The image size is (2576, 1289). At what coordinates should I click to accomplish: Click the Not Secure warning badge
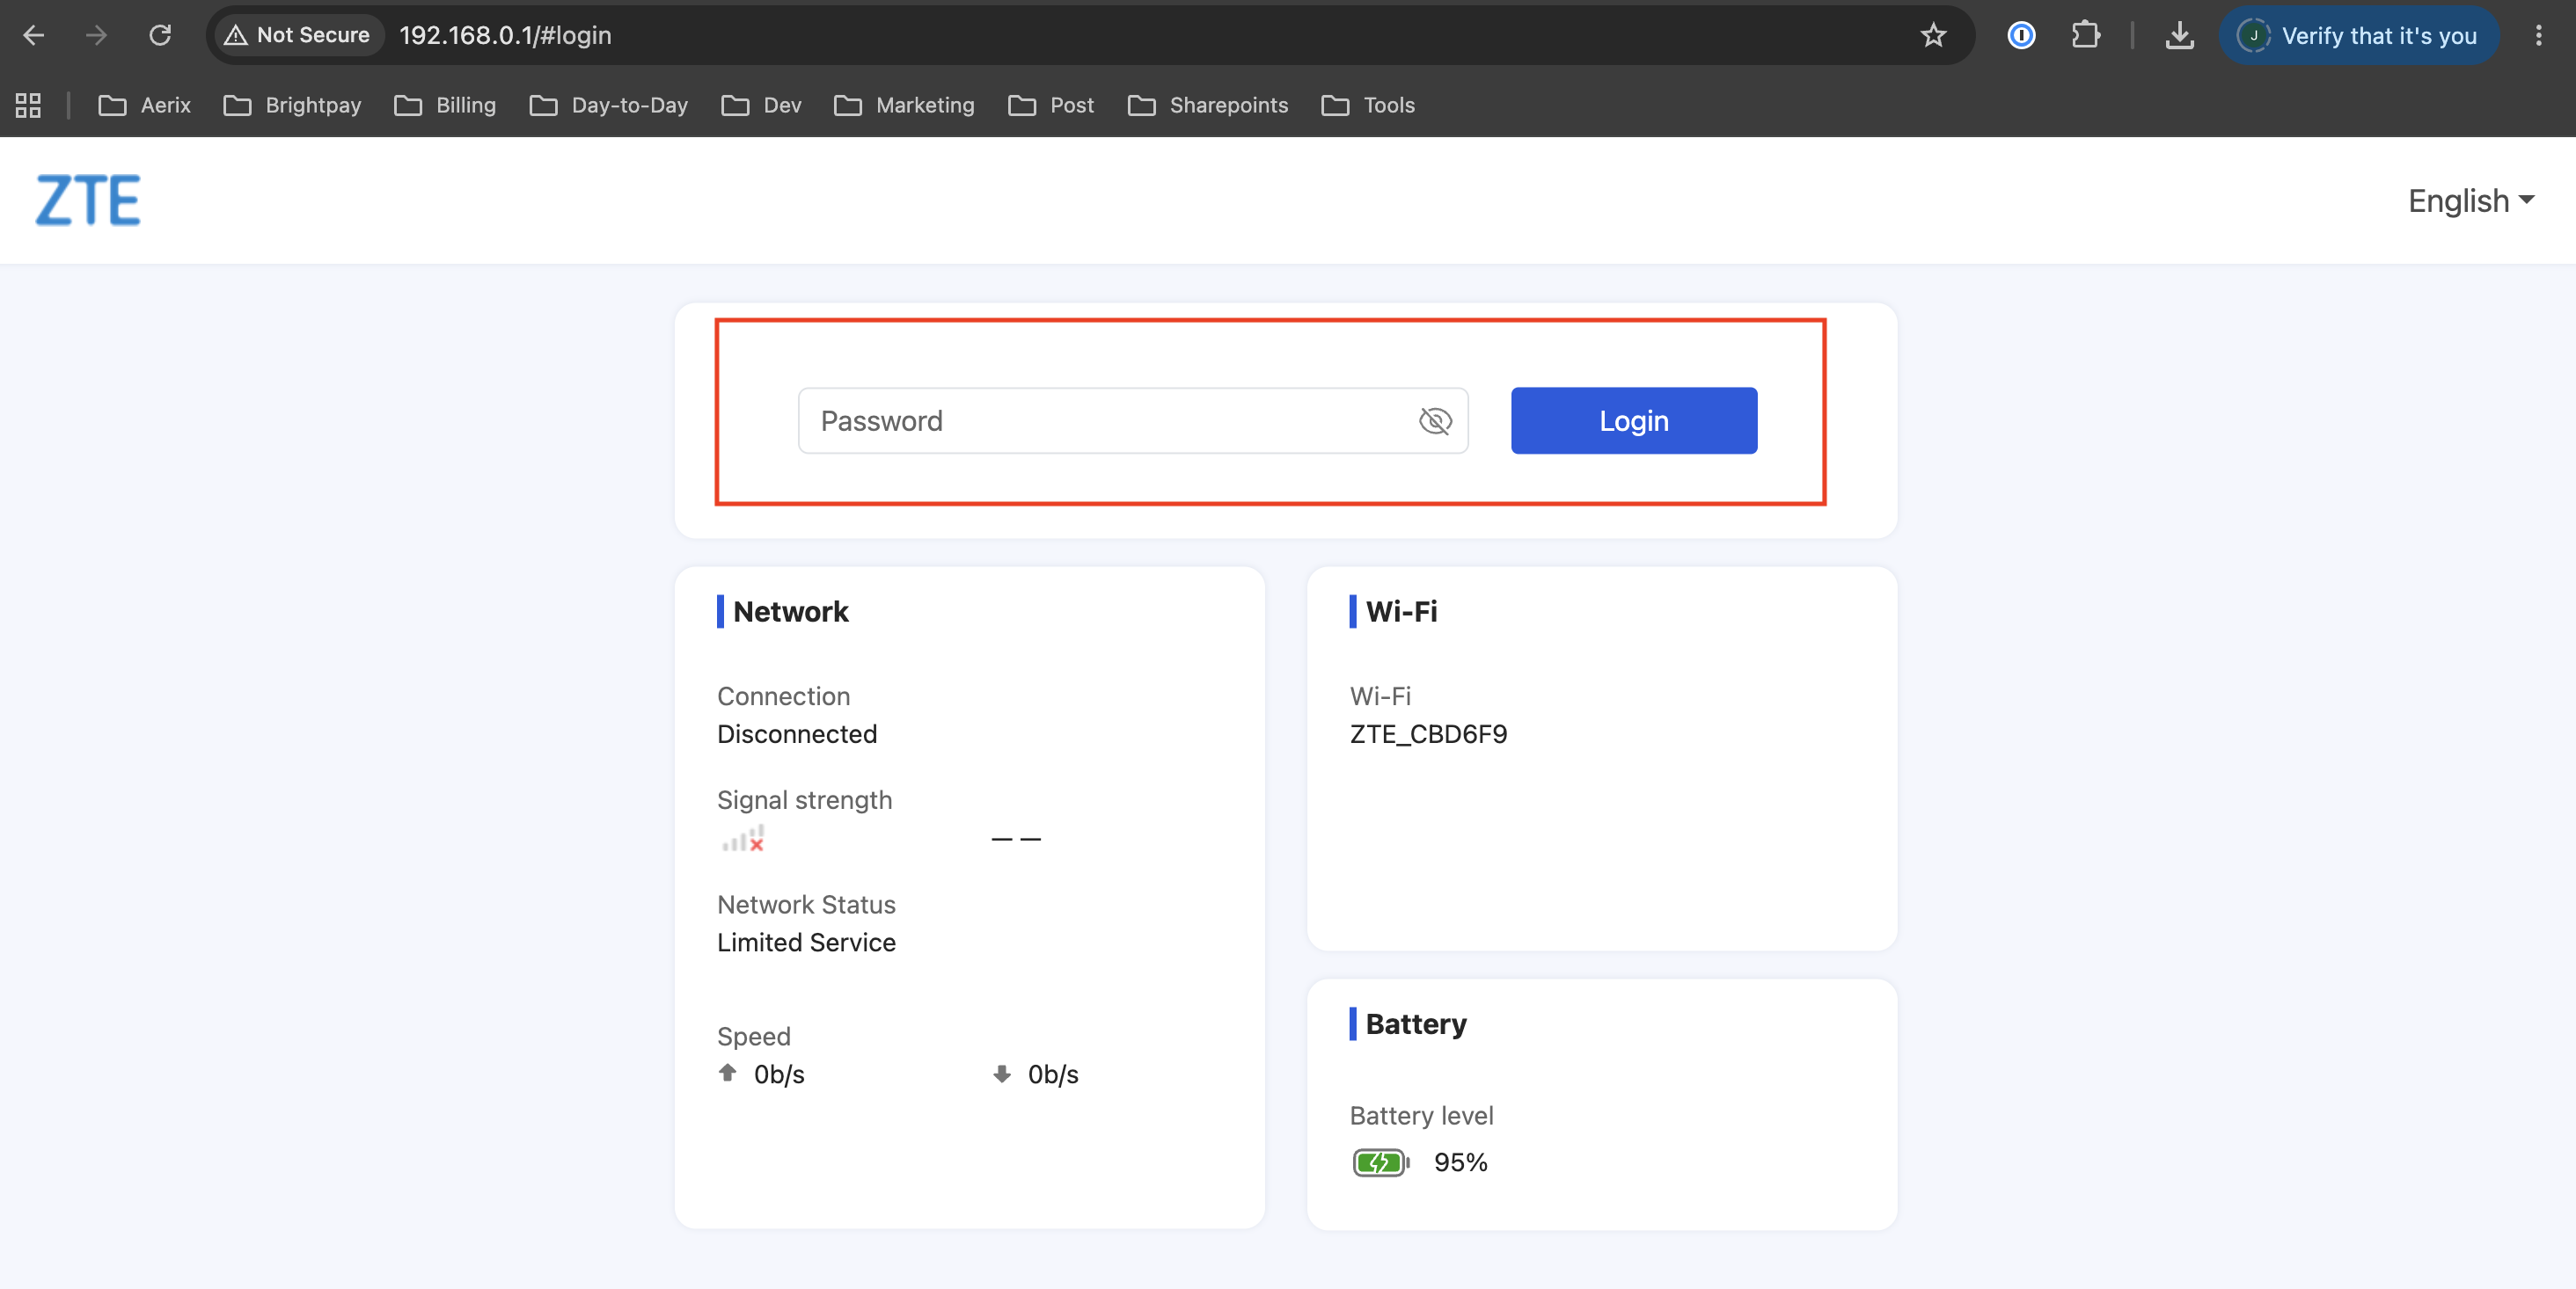pyautogui.click(x=297, y=35)
